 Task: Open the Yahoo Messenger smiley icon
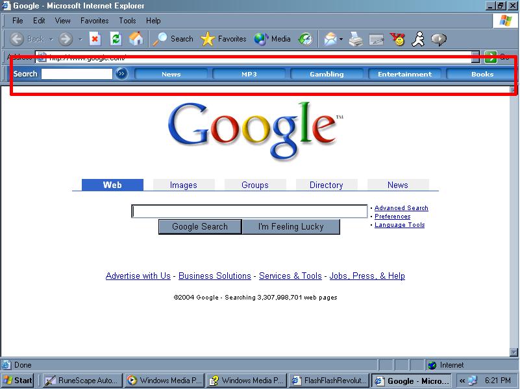397,39
